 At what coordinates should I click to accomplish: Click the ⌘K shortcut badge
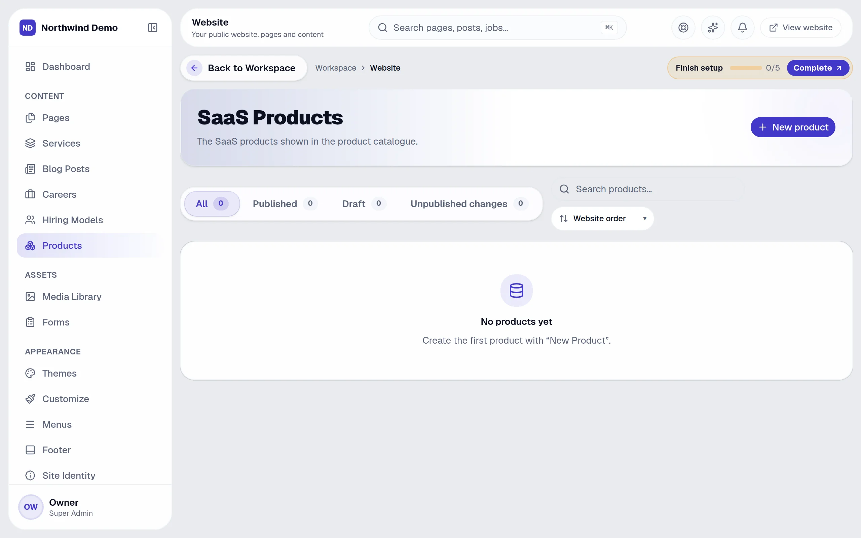609,27
